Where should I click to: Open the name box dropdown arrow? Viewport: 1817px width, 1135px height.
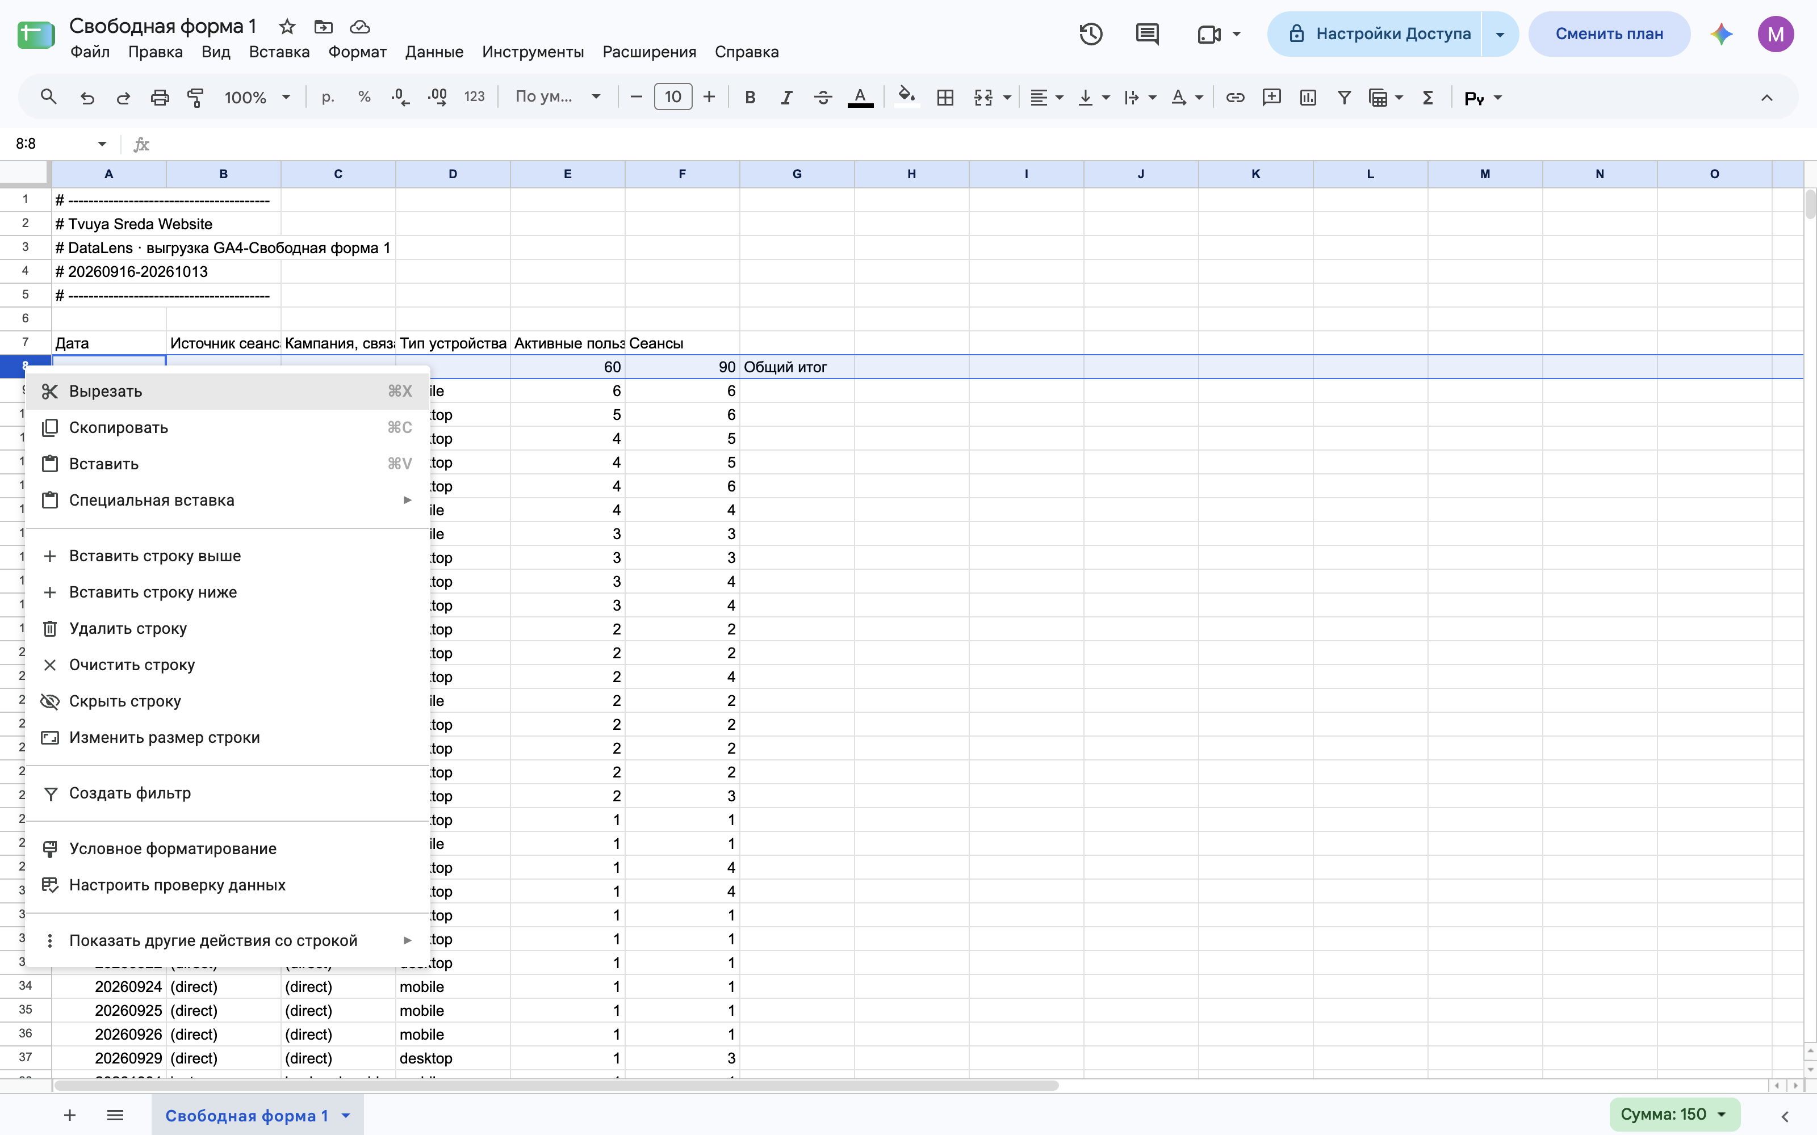102,144
